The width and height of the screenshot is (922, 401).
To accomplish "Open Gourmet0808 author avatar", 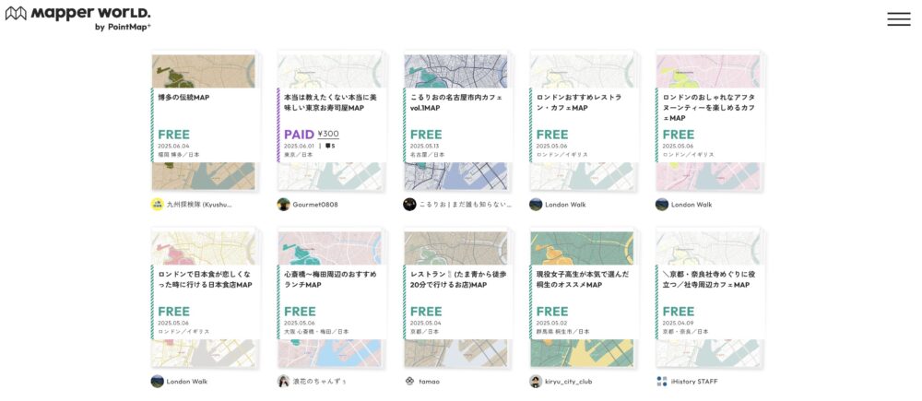I will point(283,204).
